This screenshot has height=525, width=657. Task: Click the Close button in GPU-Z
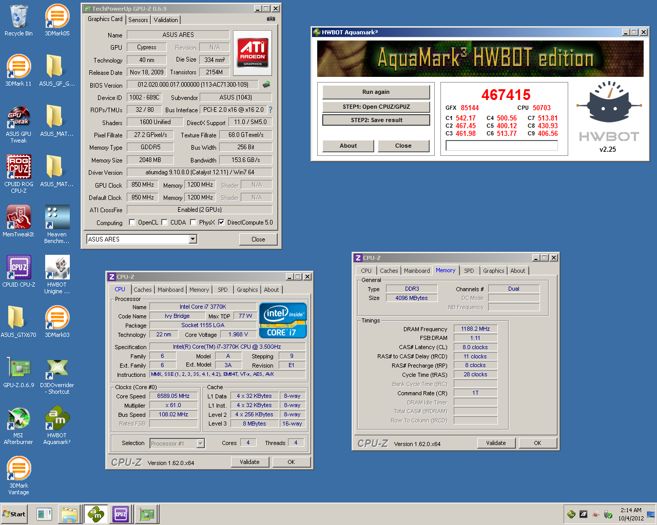[x=258, y=239]
